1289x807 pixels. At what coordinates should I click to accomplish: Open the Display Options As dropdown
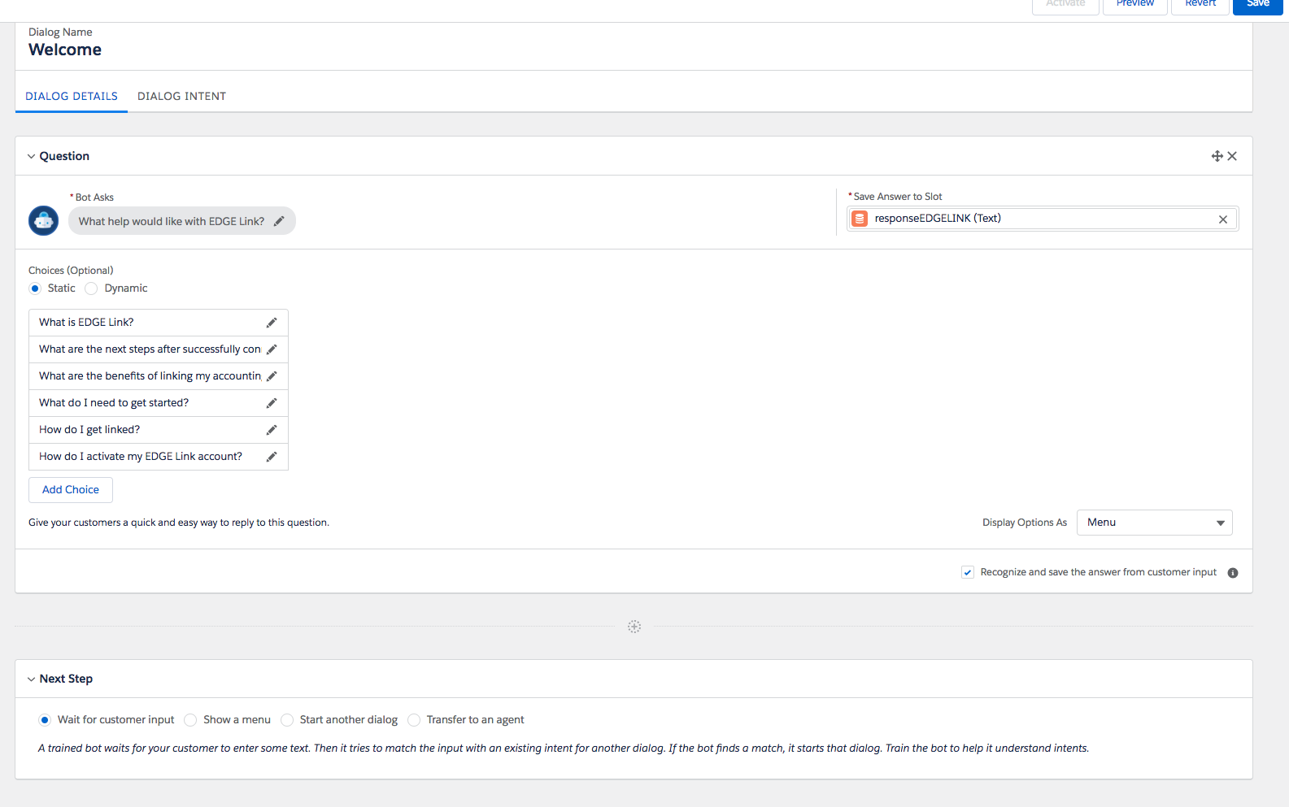point(1154,523)
